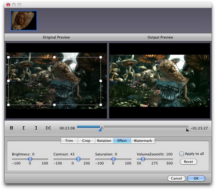This screenshot has width=216, height=190.
Task: Click the blue trim start marker
Action: [x=100, y=130]
